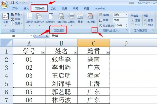Select the 页面布局 tab
The width and height of the screenshot is (157, 104).
pos(40,9)
